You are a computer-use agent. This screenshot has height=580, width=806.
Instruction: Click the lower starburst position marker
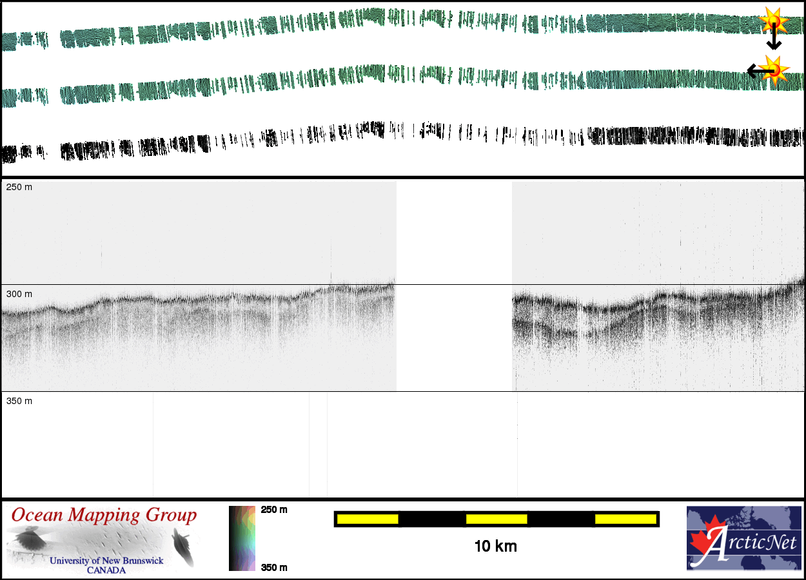pos(776,70)
